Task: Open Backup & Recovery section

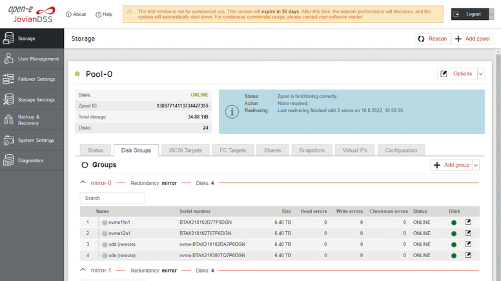Action: coord(32,120)
